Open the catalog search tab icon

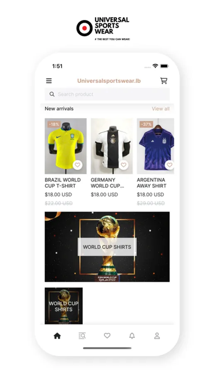pyautogui.click(x=82, y=336)
